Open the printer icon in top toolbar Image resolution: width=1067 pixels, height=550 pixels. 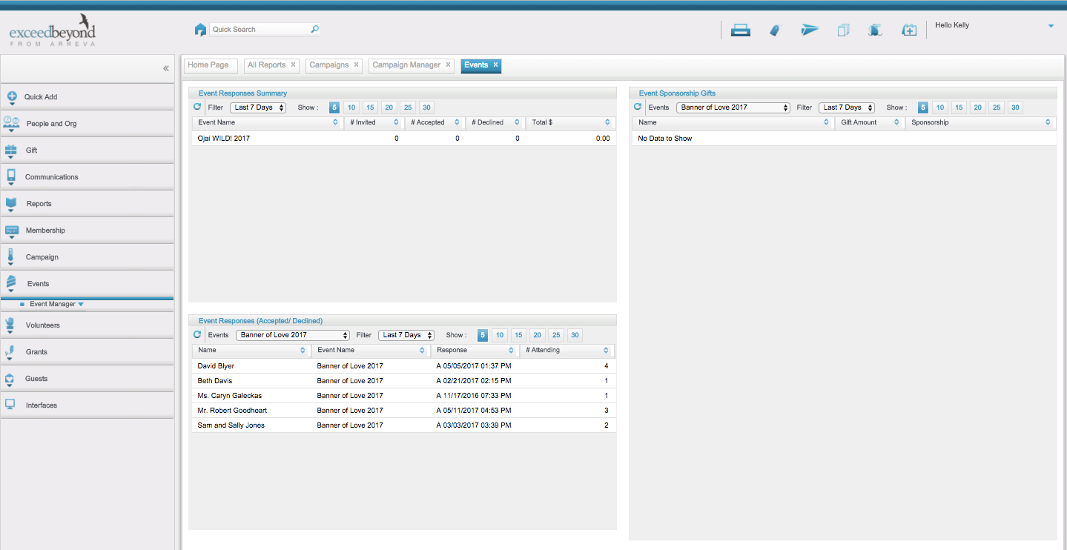[741, 30]
